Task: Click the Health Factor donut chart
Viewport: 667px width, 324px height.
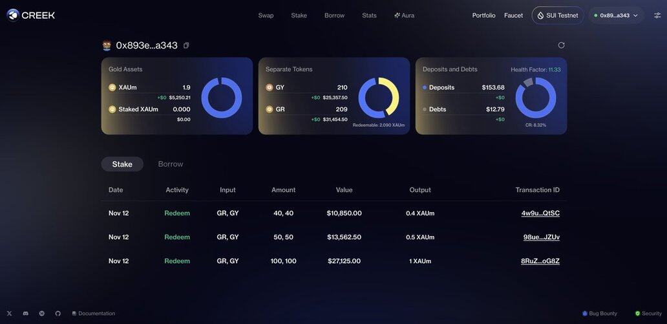Action: 535,98
